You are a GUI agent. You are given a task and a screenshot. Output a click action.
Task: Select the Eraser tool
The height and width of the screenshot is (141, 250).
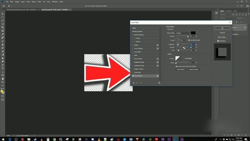coord(3,51)
